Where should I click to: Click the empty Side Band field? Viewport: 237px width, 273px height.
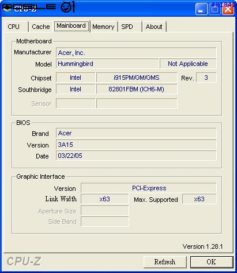coord(105,221)
